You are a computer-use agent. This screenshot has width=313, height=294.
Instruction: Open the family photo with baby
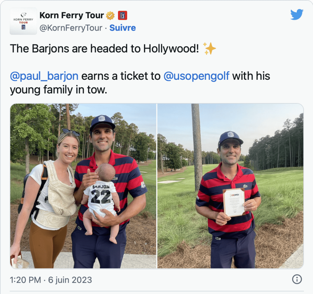tap(83, 186)
